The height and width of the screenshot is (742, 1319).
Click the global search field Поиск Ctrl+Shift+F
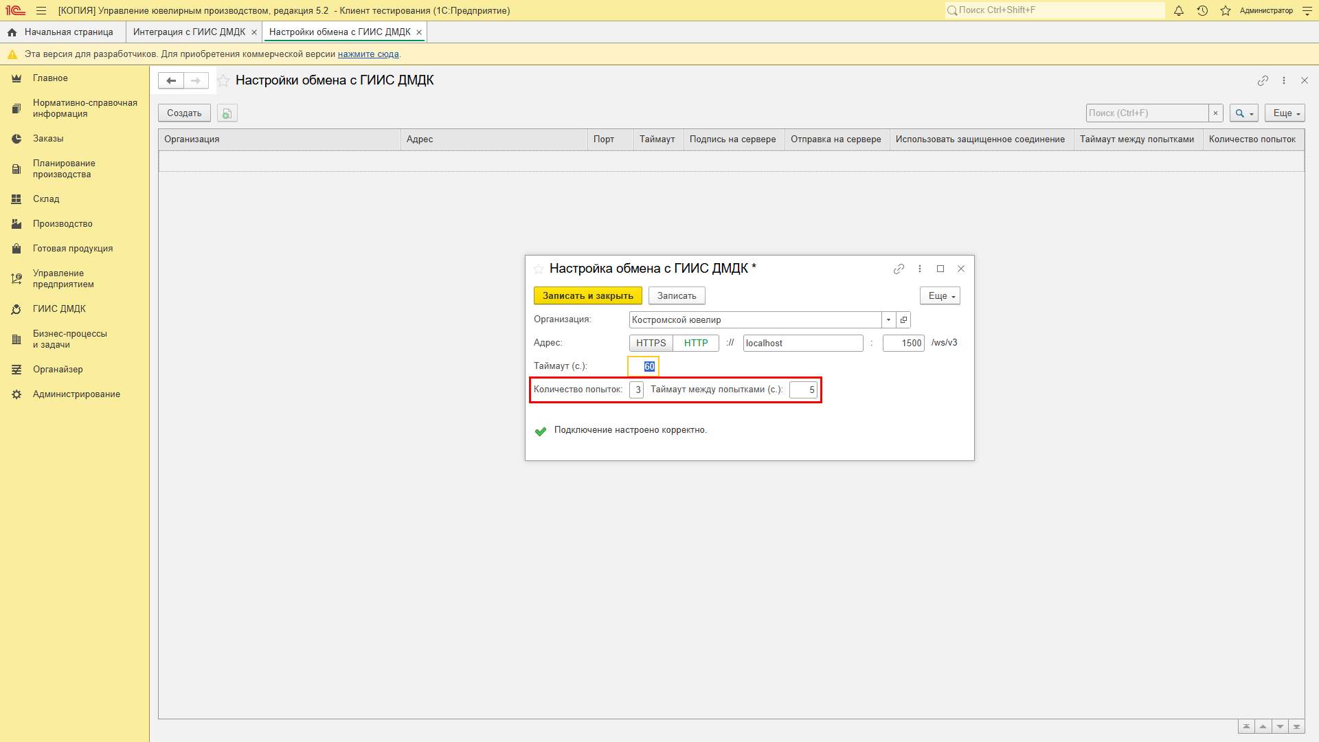[x=1055, y=10]
